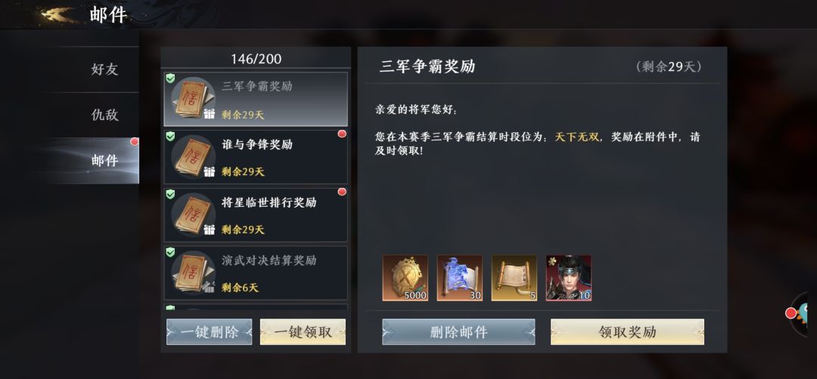
Task: Open the 演武对决结算奖励 mail entry
Action: click(256, 273)
